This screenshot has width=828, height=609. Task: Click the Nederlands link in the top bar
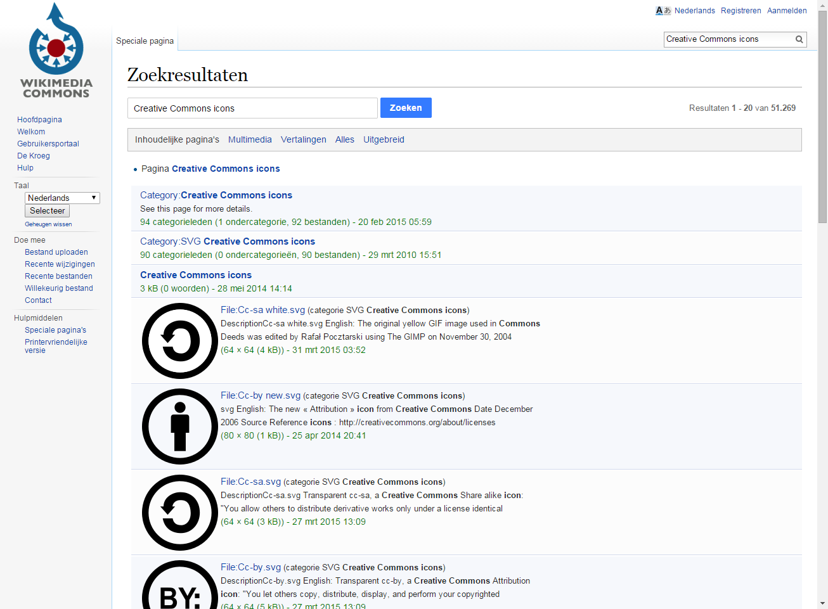point(695,11)
